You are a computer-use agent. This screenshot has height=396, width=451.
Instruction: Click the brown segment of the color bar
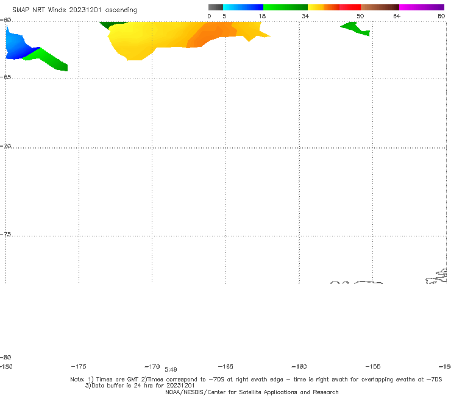pyautogui.click(x=380, y=7)
